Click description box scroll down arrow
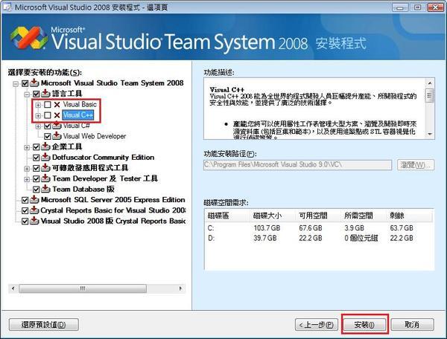The width and height of the screenshot is (447, 339). tap(430, 134)
